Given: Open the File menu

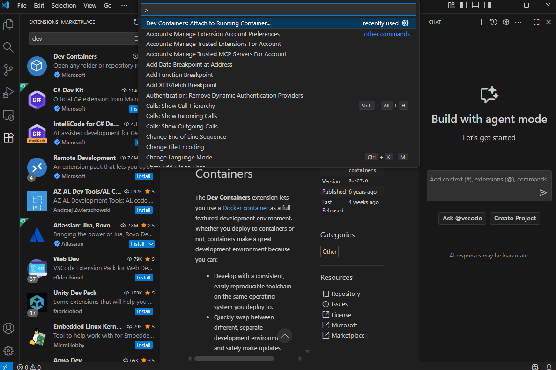Looking at the screenshot, I should point(22,5).
